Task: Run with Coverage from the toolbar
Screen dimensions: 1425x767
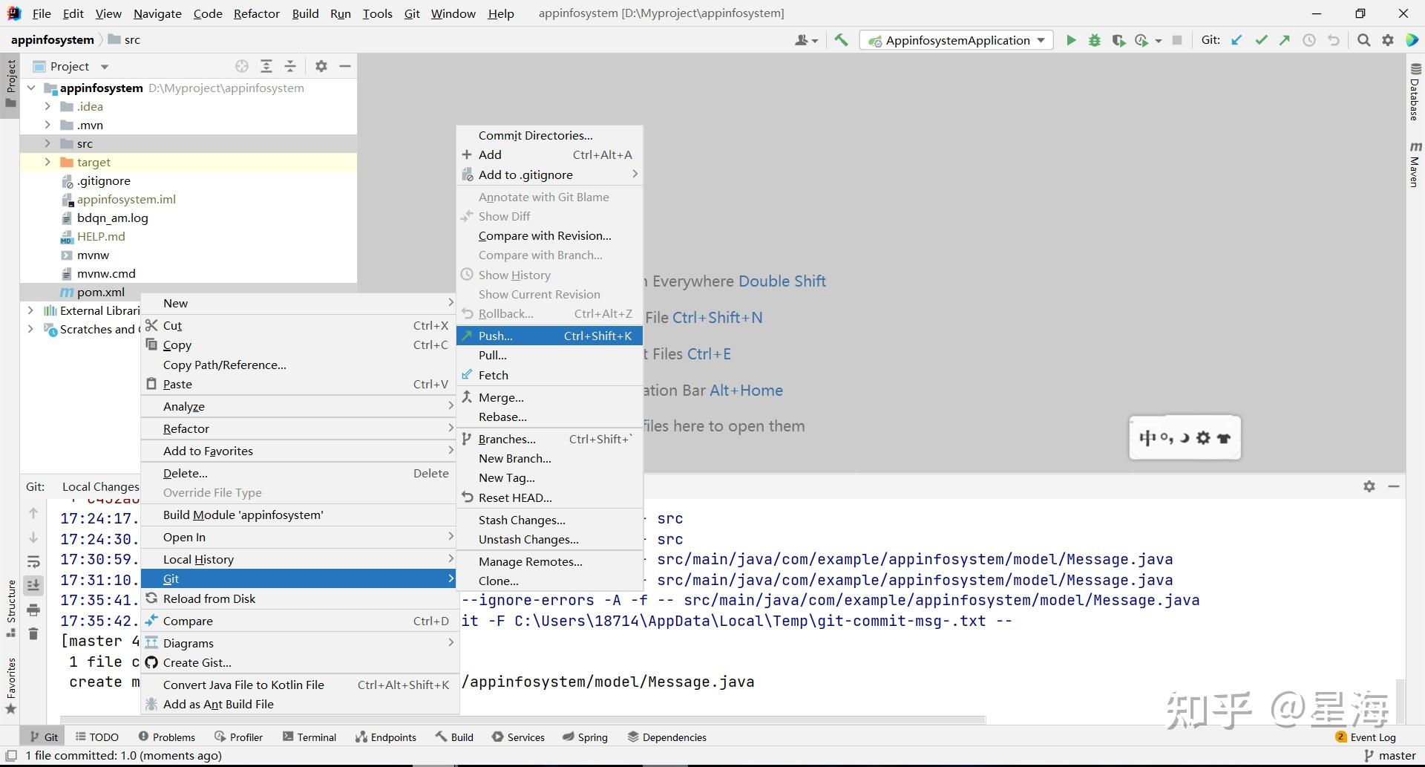Action: (x=1118, y=40)
